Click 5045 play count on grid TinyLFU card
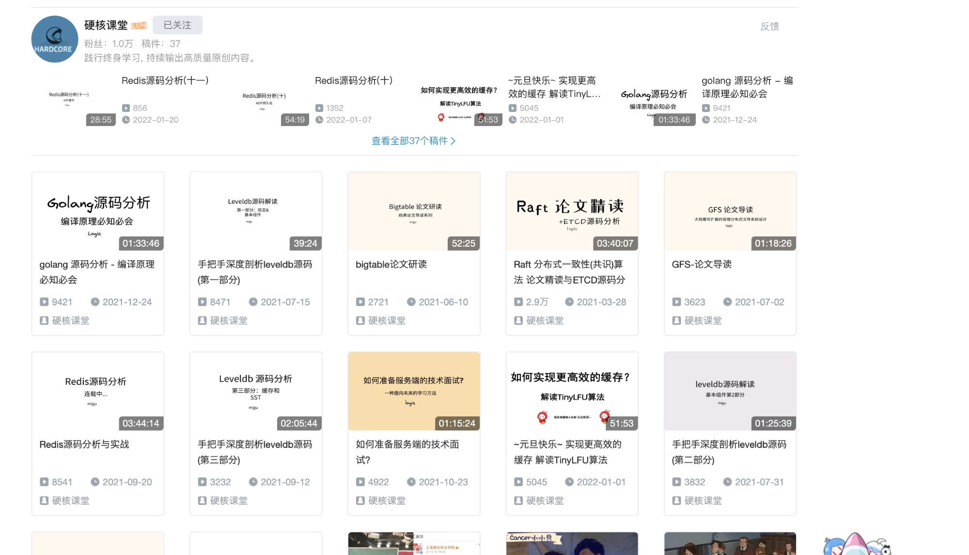 click(x=536, y=482)
